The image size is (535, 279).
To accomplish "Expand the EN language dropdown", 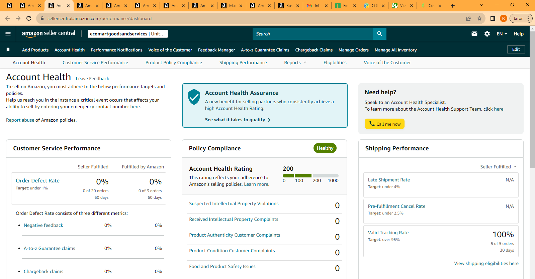I will 502,34.
